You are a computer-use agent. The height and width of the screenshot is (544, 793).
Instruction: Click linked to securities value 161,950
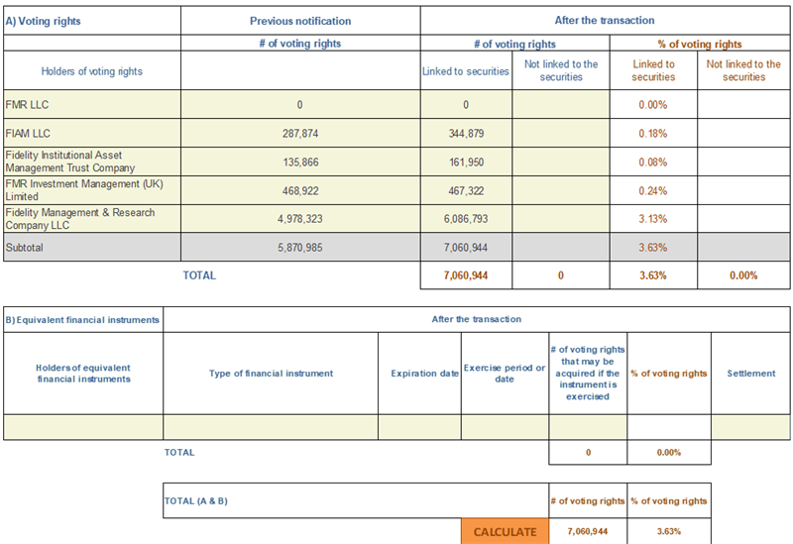(x=466, y=162)
